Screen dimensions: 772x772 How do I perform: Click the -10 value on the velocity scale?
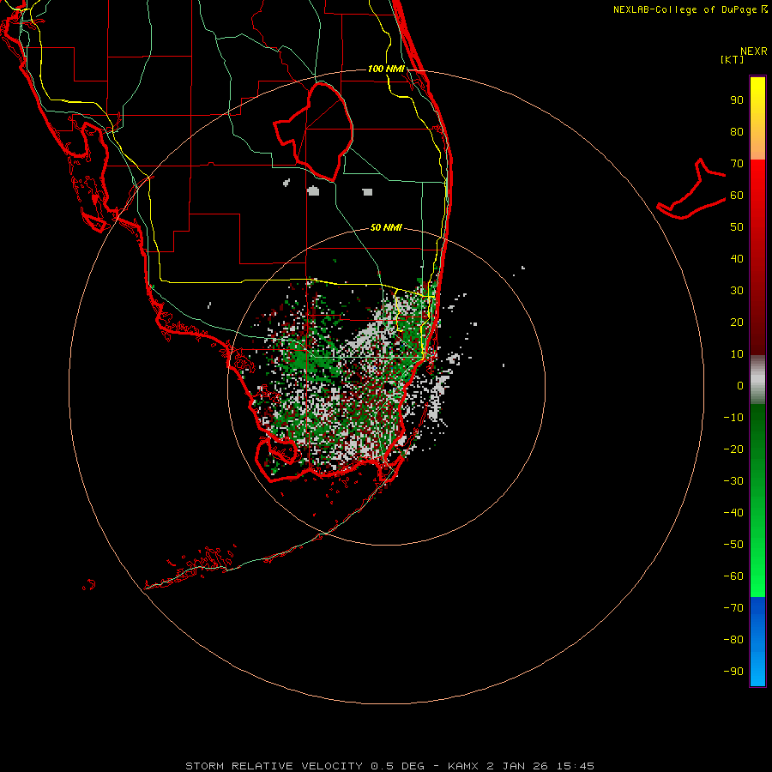tap(733, 418)
